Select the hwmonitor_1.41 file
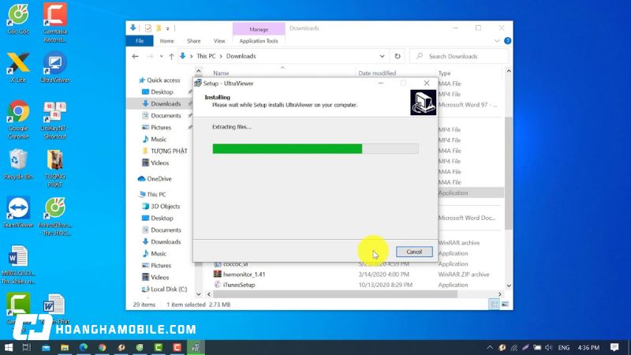Screen dimensions: 631x355 244,274
